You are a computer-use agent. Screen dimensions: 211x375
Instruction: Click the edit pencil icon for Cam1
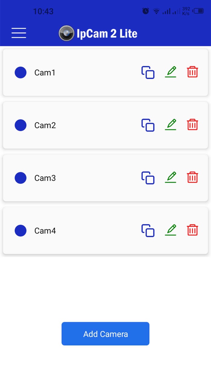(171, 72)
